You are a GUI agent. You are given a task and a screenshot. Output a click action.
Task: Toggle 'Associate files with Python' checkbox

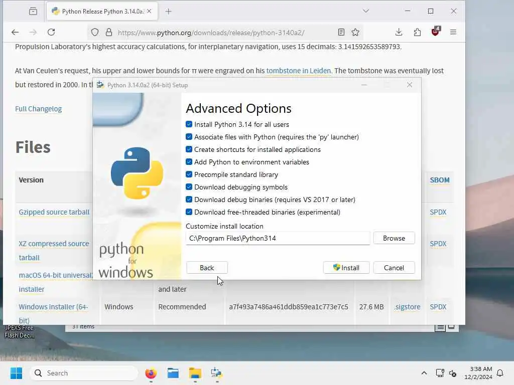point(189,137)
